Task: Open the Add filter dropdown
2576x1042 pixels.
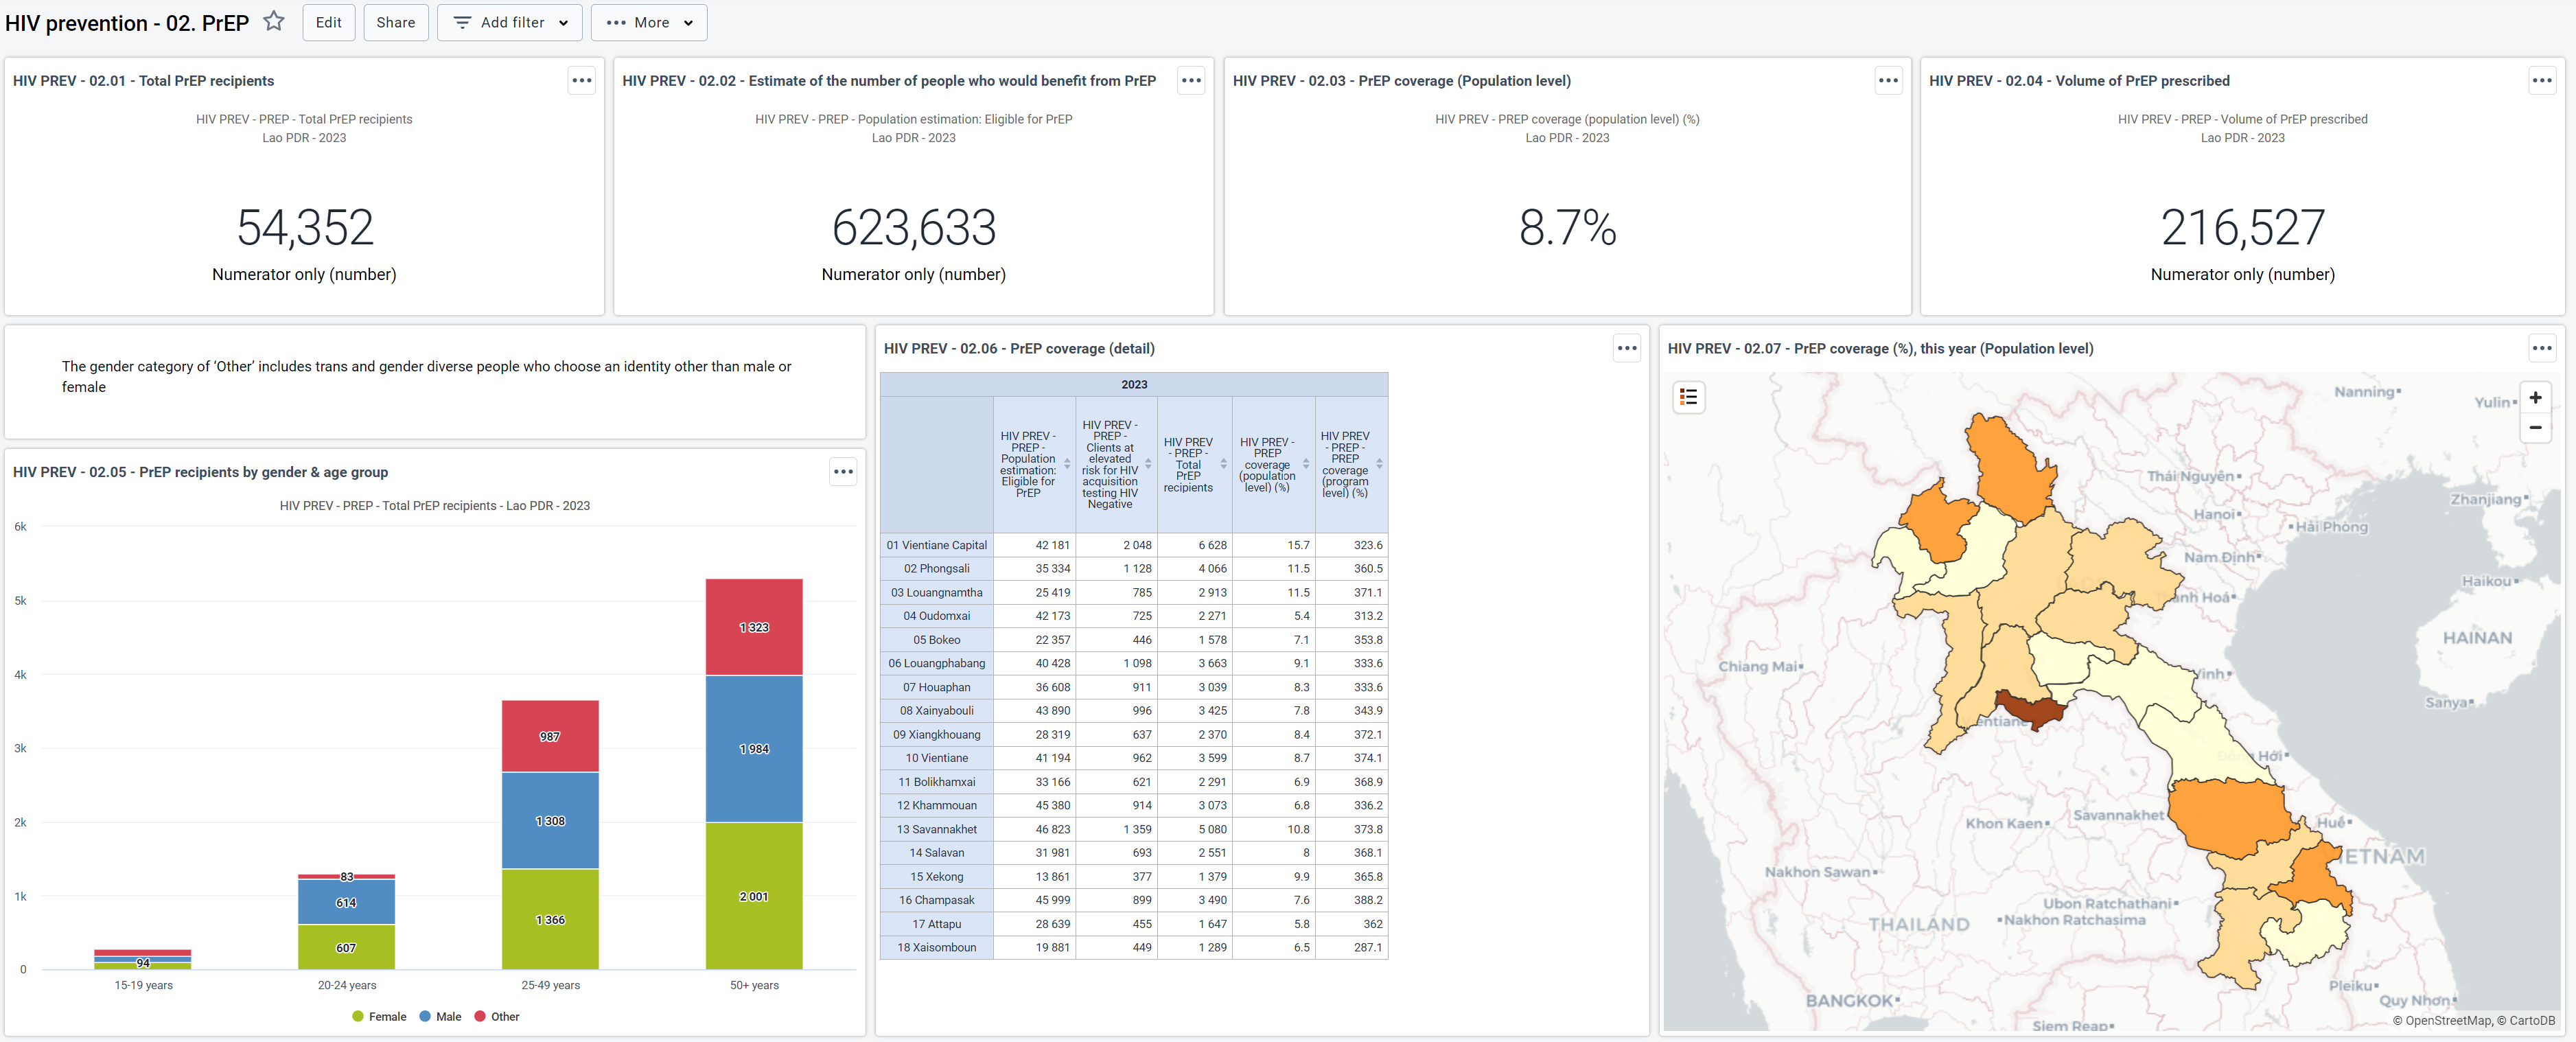Action: (510, 22)
